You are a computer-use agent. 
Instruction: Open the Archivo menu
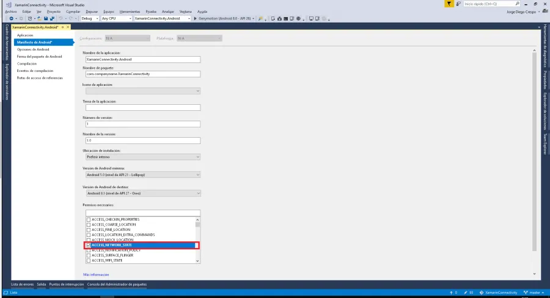pyautogui.click(x=11, y=12)
